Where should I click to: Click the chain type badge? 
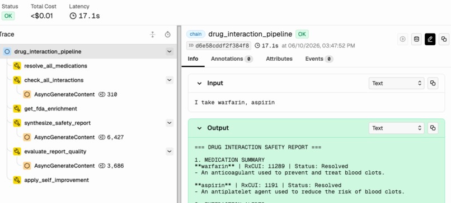coord(196,34)
